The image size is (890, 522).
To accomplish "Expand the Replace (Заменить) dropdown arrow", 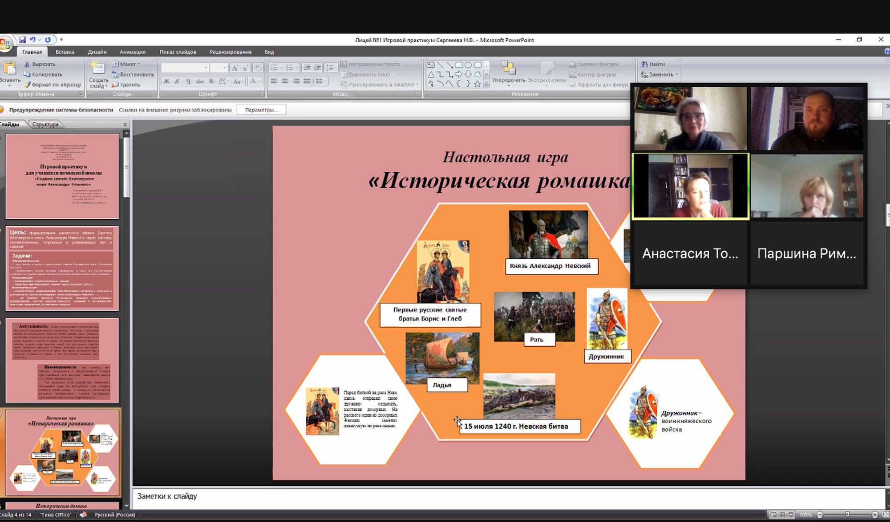I will (677, 75).
